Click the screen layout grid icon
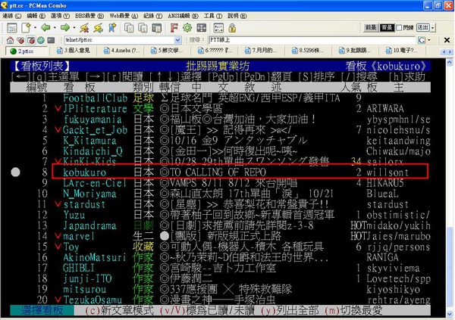 coord(202,28)
